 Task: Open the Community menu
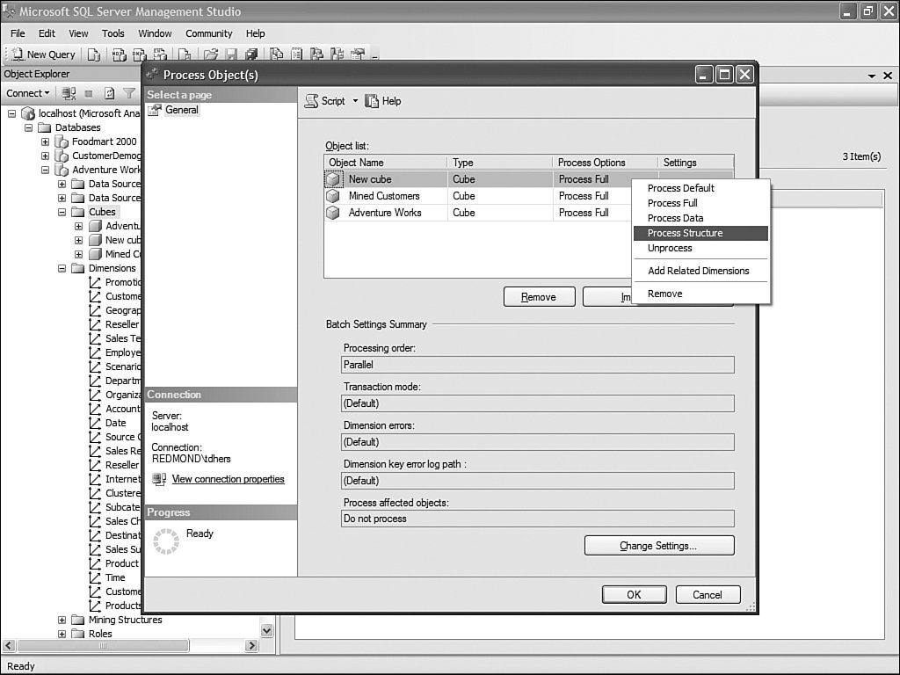pos(209,33)
